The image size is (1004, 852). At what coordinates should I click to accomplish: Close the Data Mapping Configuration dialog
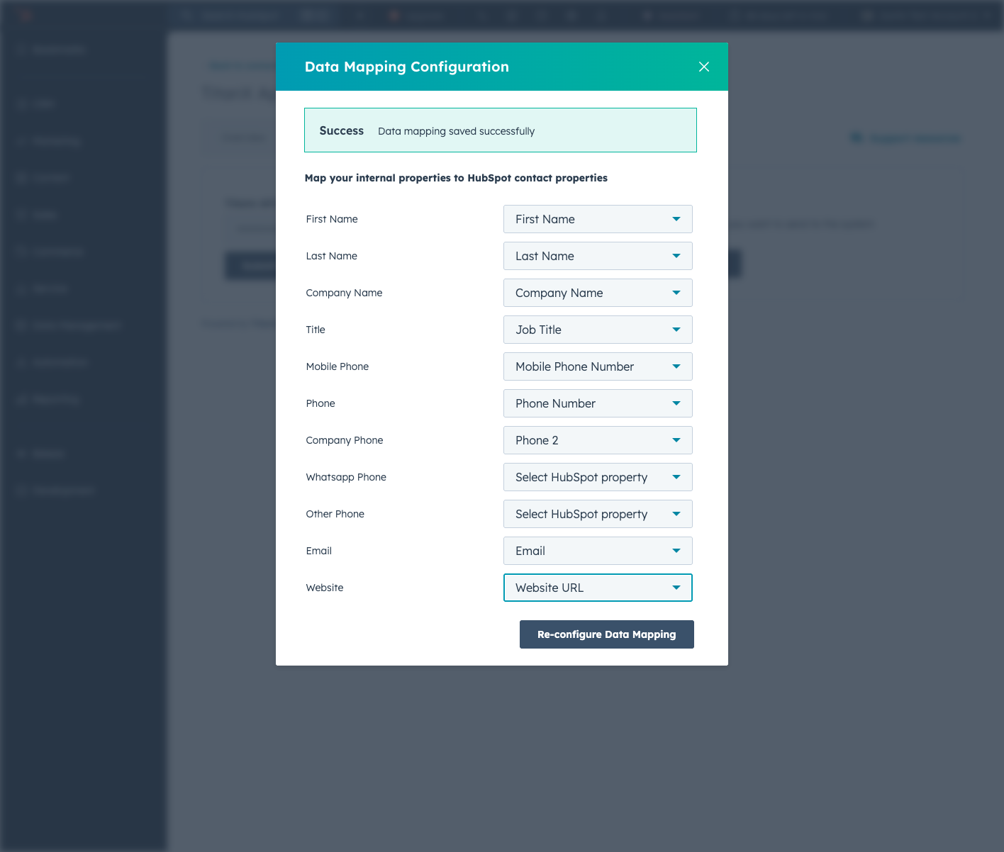(704, 67)
